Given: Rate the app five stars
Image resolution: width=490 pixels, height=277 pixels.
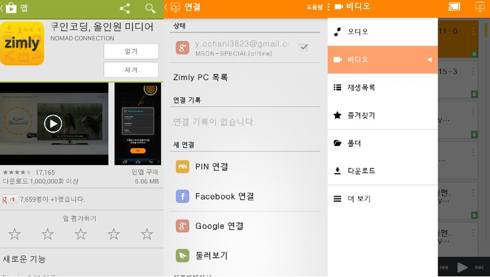Looking at the screenshot, I should (147, 234).
